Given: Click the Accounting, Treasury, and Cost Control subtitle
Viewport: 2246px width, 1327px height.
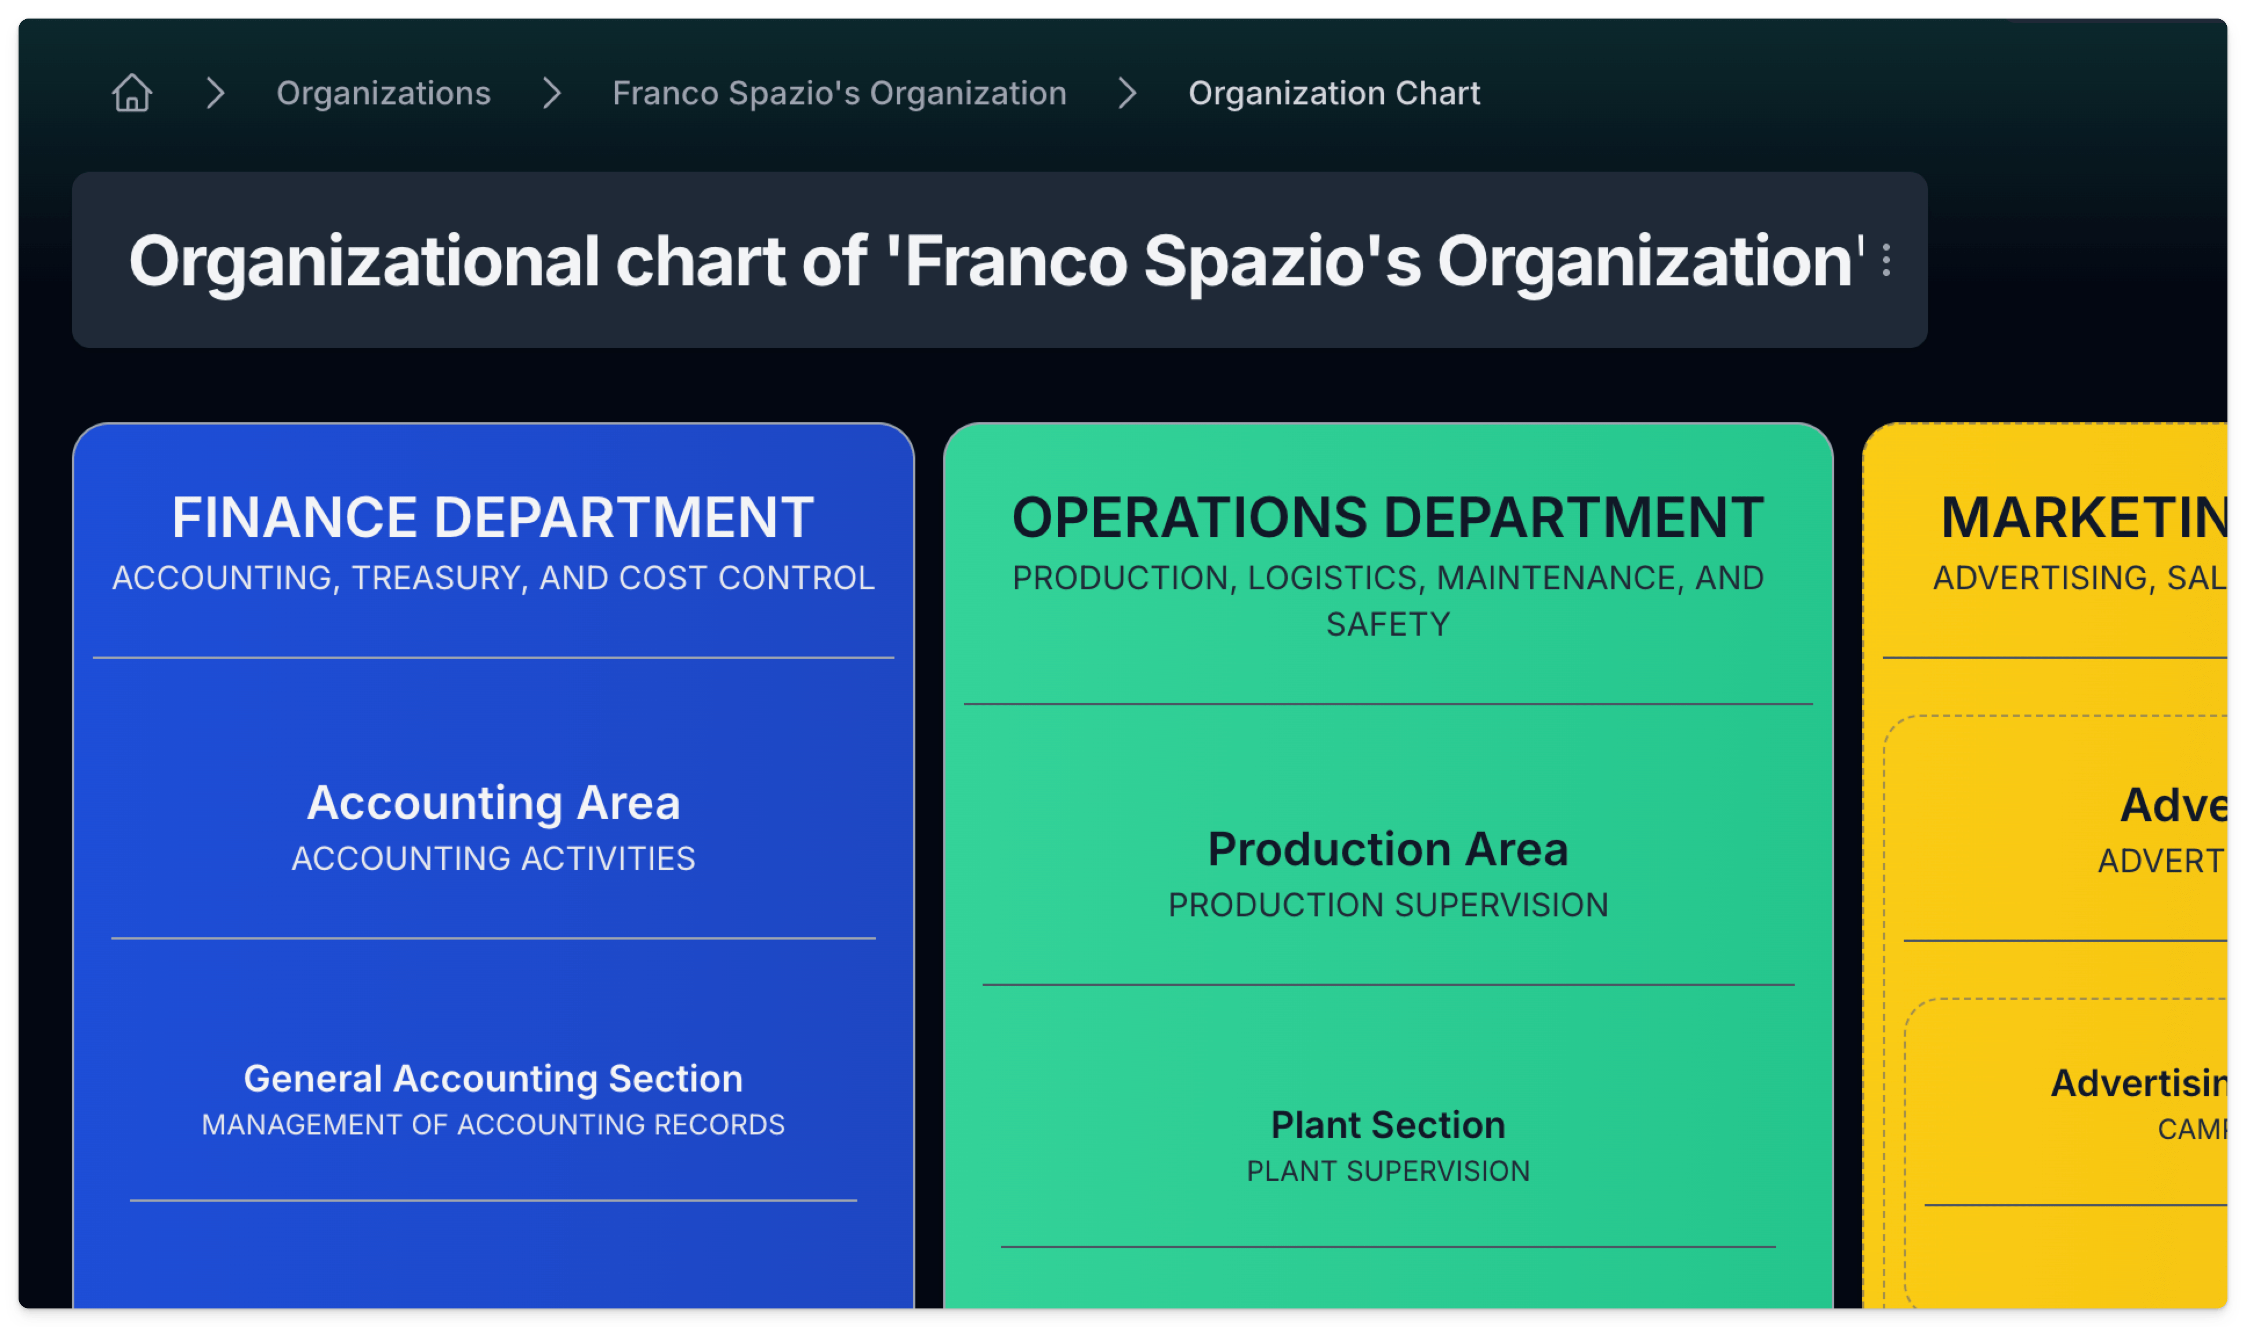Looking at the screenshot, I should pyautogui.click(x=492, y=579).
